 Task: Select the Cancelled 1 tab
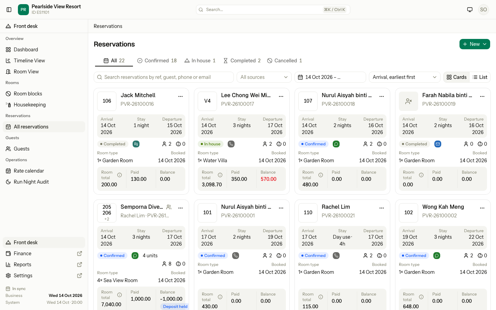click(x=285, y=61)
